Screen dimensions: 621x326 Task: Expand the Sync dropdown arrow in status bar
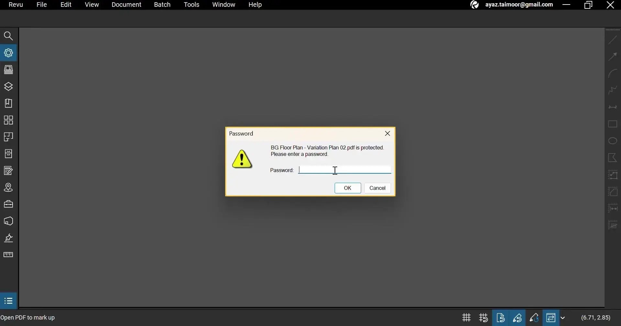pyautogui.click(x=563, y=318)
